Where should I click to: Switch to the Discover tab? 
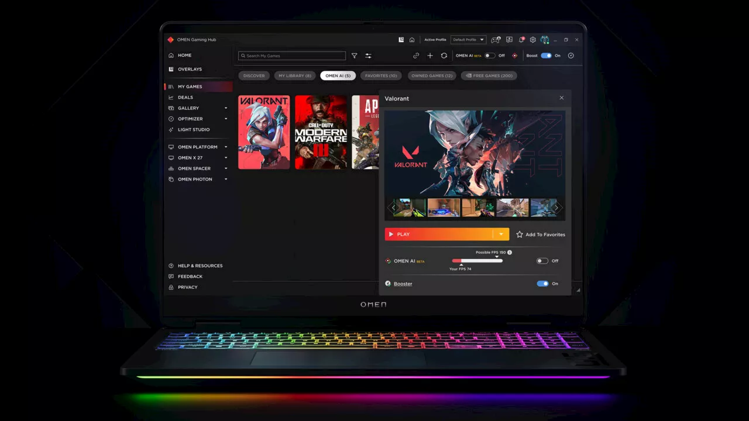[254, 75]
